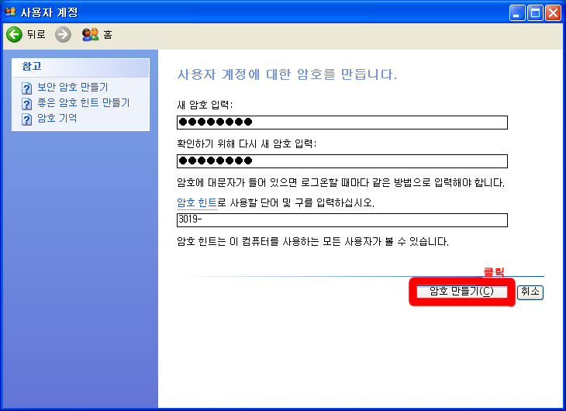The image size is (566, 411).
Task: Click help icon beside 암호 기억
Action: 28,119
